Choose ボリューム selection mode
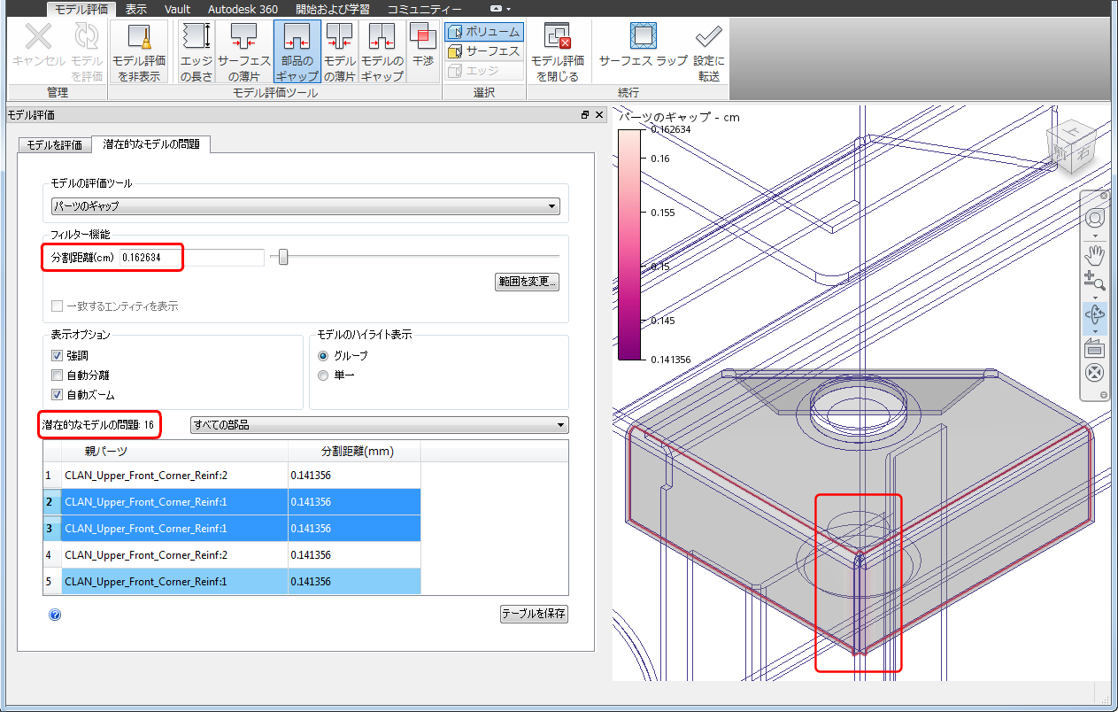 pos(483,32)
